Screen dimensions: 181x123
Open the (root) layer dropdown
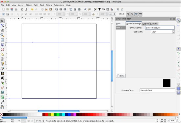pos(39,121)
